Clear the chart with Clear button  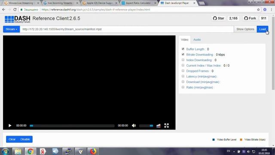(x=12, y=139)
